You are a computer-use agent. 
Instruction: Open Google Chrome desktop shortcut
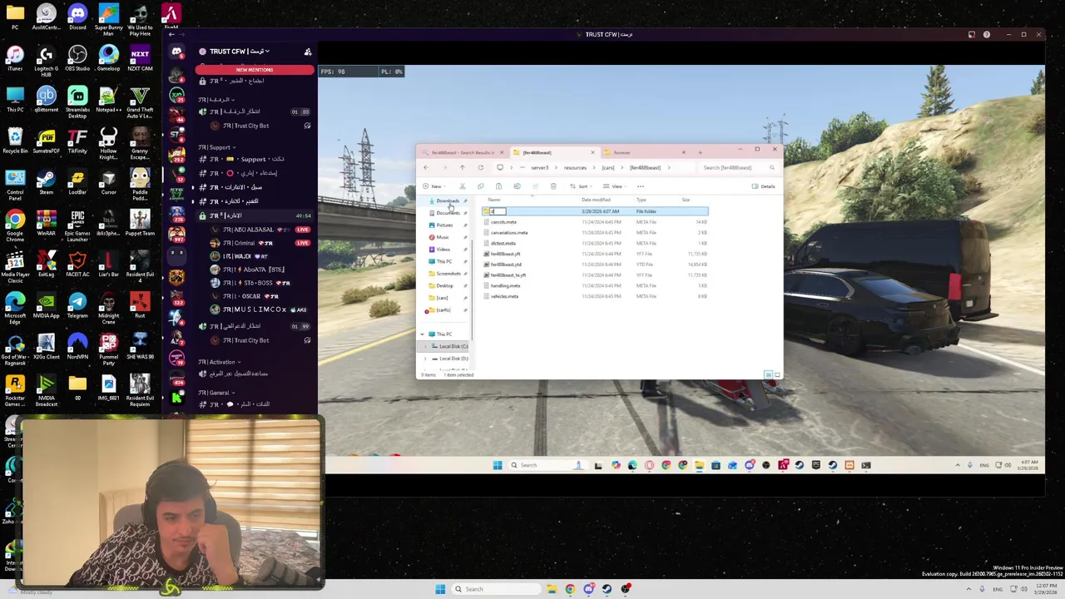click(x=15, y=223)
